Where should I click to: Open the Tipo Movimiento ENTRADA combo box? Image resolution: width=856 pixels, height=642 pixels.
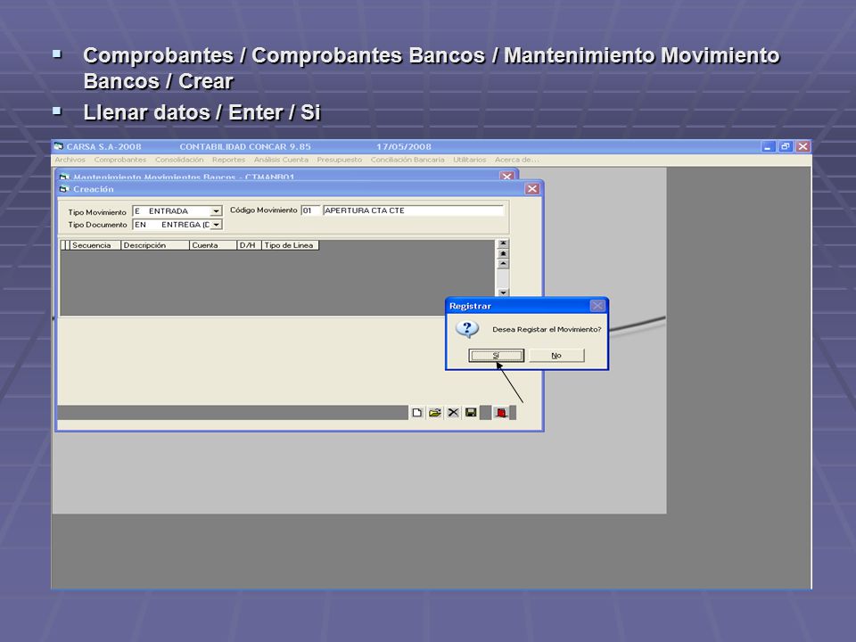click(x=177, y=211)
